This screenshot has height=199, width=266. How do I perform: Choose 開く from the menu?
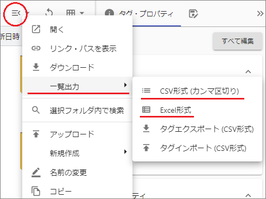tap(77, 29)
